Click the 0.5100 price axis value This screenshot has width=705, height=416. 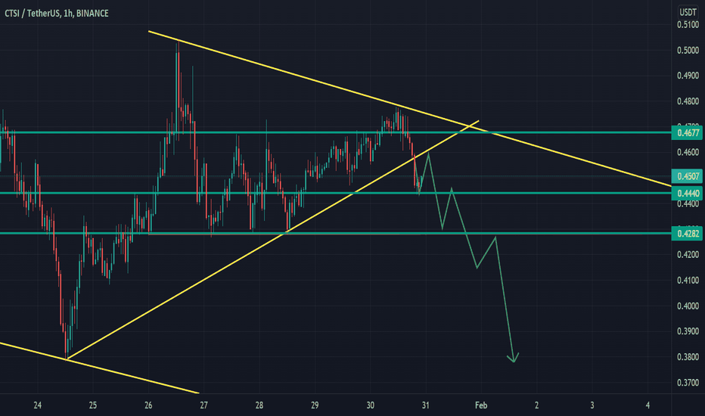[688, 25]
